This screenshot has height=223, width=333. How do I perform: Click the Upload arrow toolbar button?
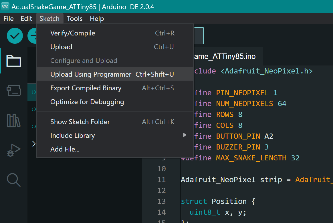(x=32, y=36)
